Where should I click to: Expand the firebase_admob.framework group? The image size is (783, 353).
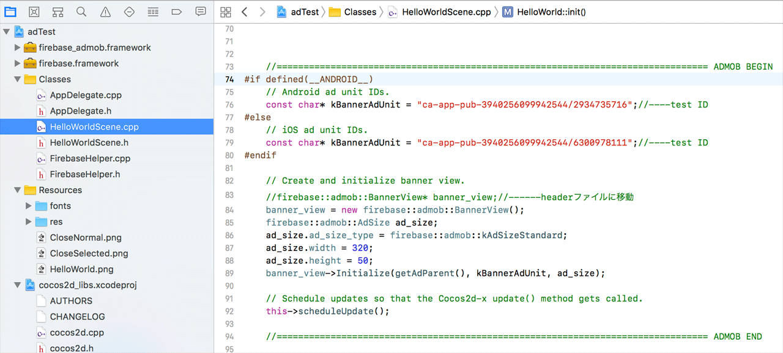(17, 48)
